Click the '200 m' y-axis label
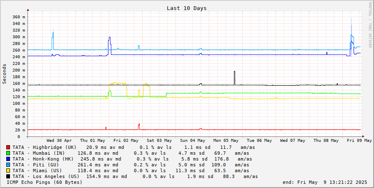The width and height of the screenshot is (374, 188). point(19,70)
